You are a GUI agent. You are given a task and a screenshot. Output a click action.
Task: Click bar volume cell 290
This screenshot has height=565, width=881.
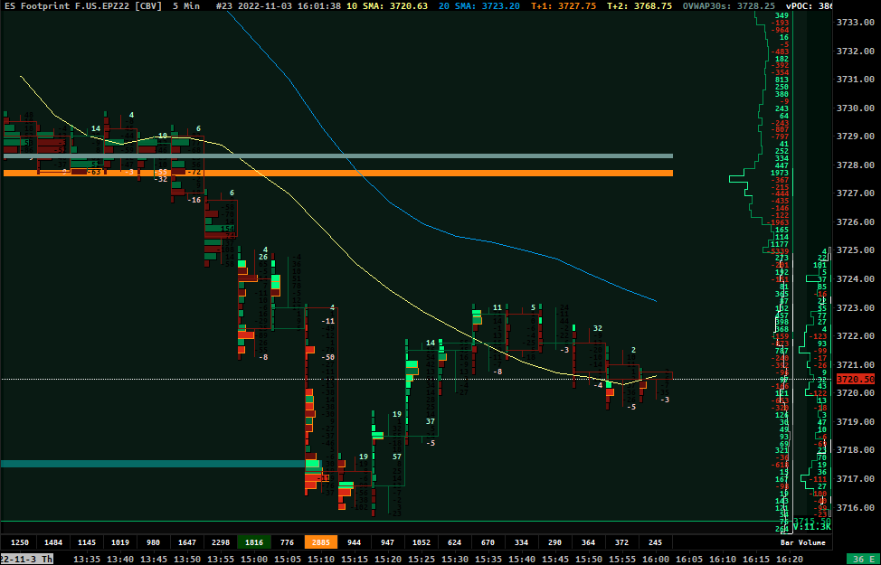coord(555,542)
